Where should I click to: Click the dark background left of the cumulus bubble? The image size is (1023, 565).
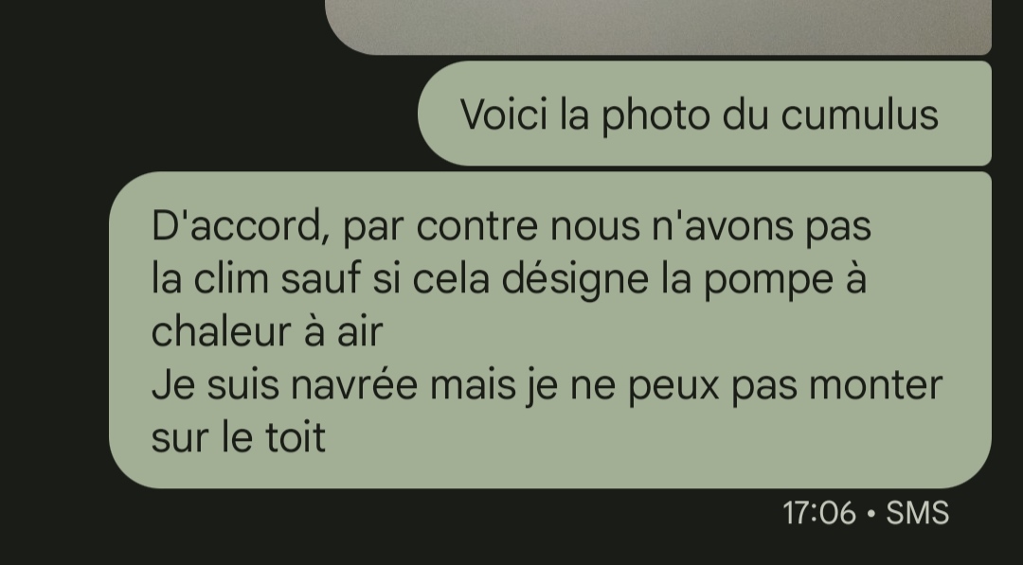pyautogui.click(x=208, y=114)
